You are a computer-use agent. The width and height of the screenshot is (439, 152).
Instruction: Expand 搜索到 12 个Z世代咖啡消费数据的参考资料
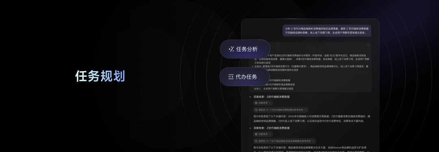tap(280, 110)
